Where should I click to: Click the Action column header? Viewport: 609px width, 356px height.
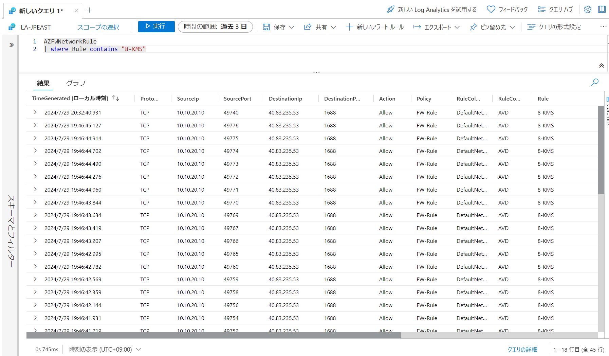[387, 99]
